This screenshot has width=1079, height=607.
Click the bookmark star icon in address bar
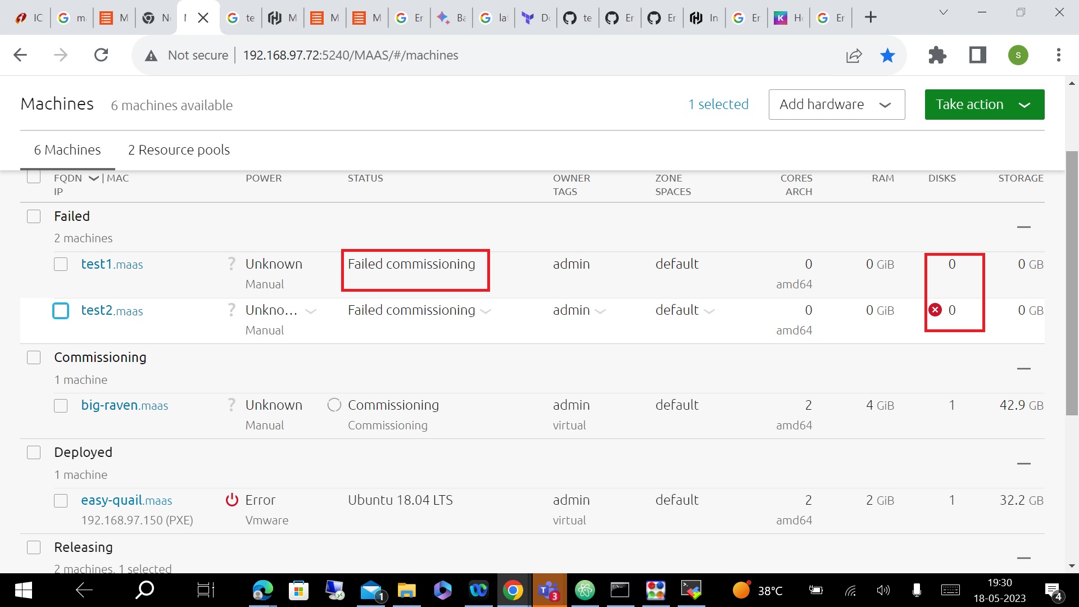887,55
